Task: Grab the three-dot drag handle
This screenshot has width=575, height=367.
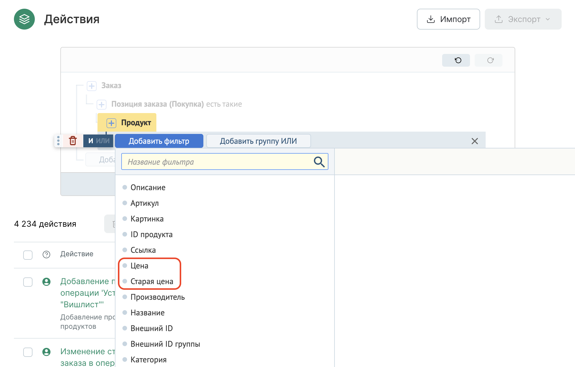Action: (58, 141)
